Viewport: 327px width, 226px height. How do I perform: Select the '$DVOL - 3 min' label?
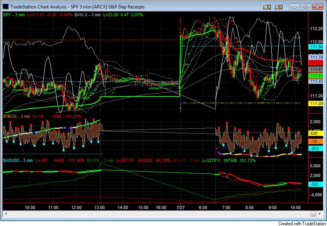click(x=186, y=160)
